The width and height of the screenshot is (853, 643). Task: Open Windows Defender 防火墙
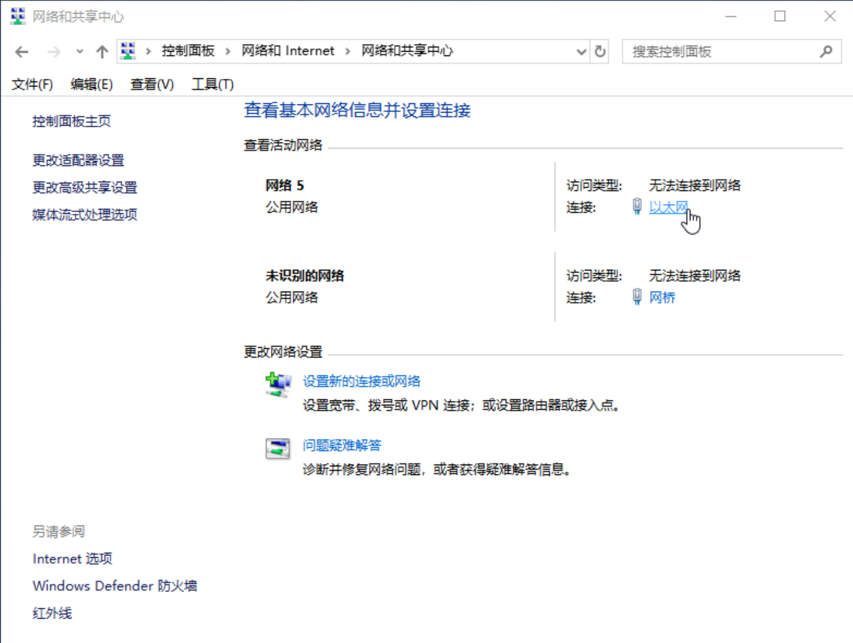coord(115,586)
